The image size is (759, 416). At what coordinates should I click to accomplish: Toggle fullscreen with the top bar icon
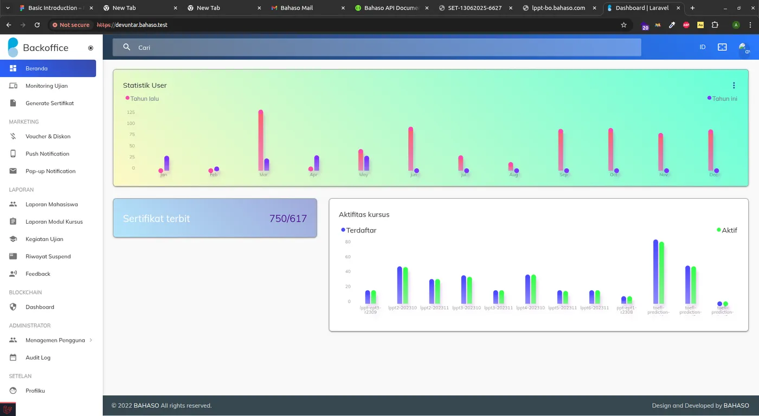(x=722, y=47)
